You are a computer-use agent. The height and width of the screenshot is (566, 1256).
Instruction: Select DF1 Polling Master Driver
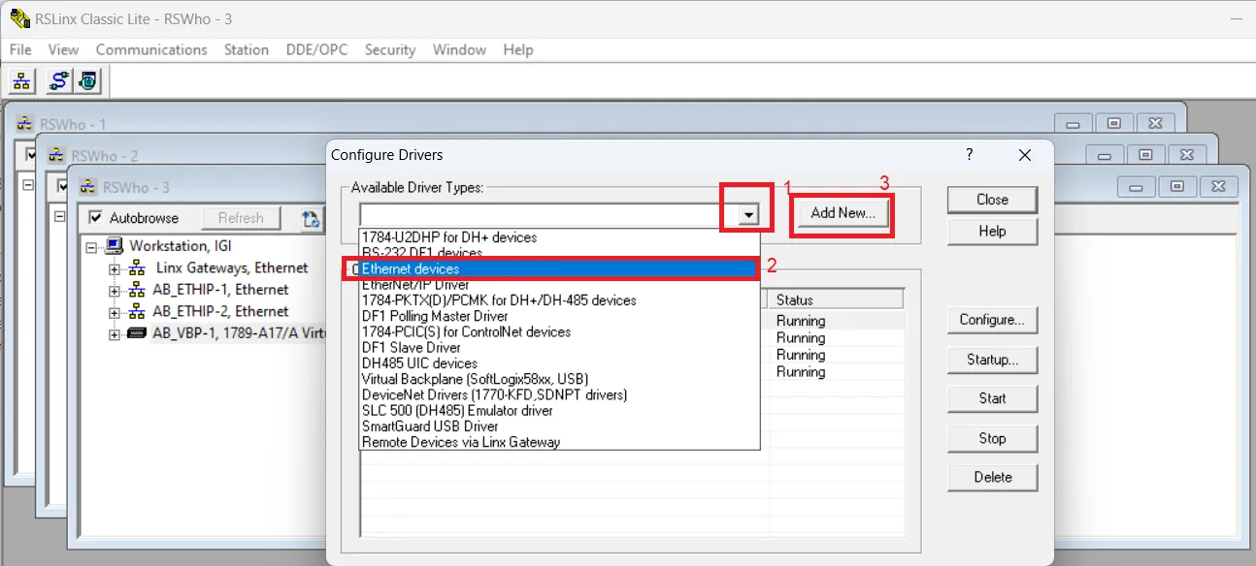(559, 316)
